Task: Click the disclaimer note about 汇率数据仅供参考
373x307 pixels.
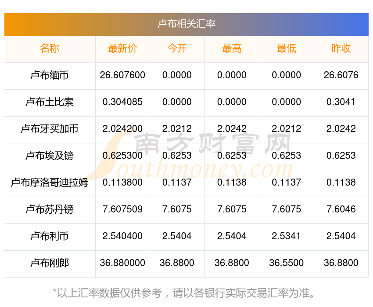Action: point(183,293)
